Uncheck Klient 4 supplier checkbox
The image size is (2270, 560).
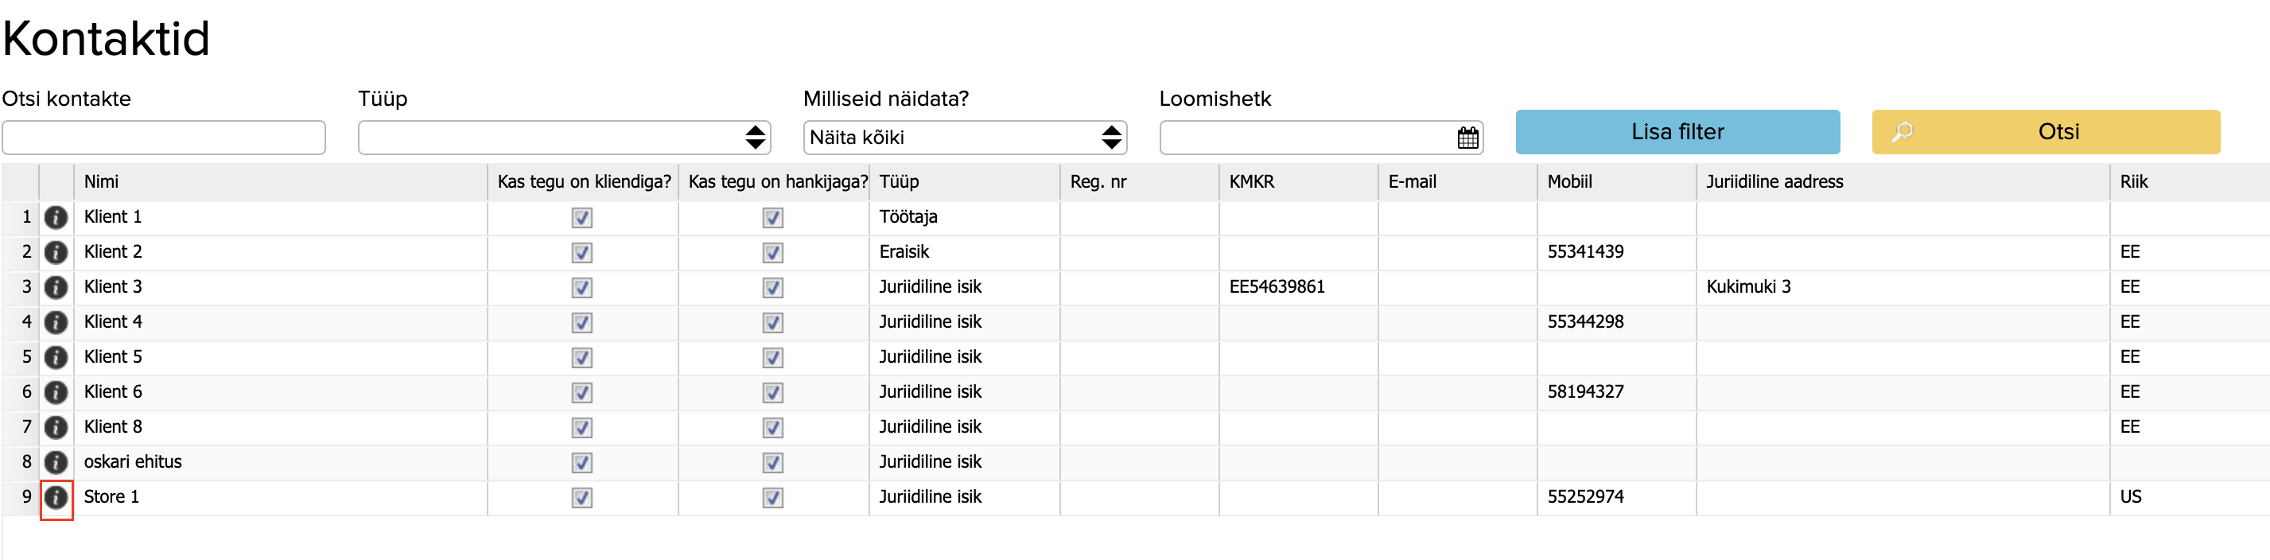click(x=773, y=323)
